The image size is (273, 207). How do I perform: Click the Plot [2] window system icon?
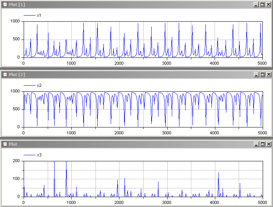(x=5, y=75)
